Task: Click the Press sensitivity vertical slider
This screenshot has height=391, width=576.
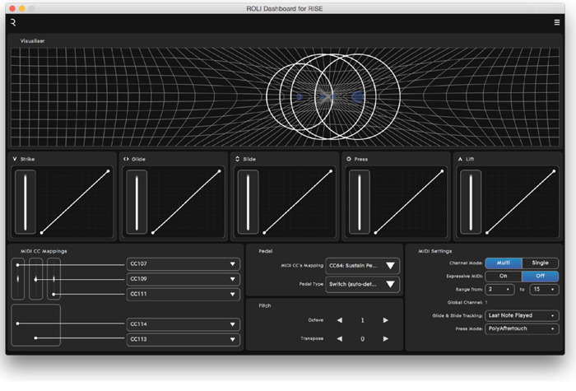Action: tap(360, 202)
